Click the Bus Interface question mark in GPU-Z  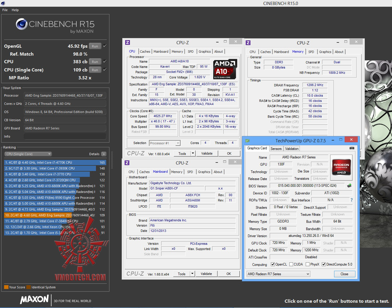[352, 200]
